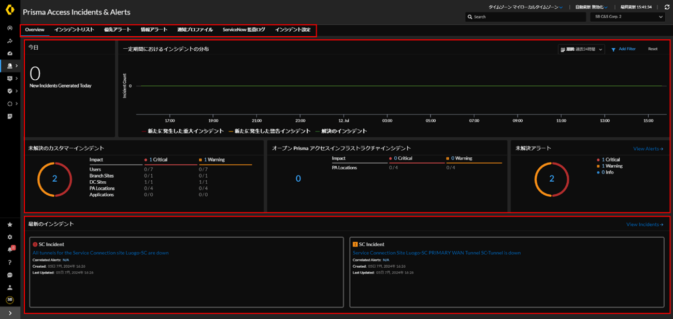This screenshot has height=319, width=673.
Task: Open the gauge dashboard icon in the sidebar
Action: [10, 53]
